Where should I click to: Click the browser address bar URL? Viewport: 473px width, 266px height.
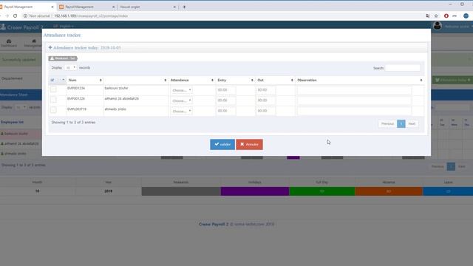click(91, 16)
